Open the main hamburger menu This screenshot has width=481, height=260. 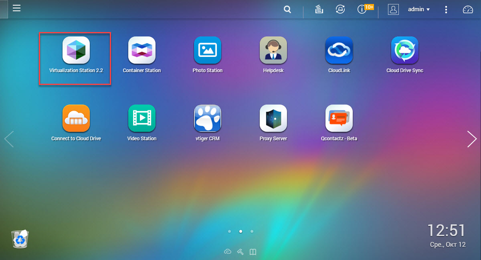click(x=16, y=8)
